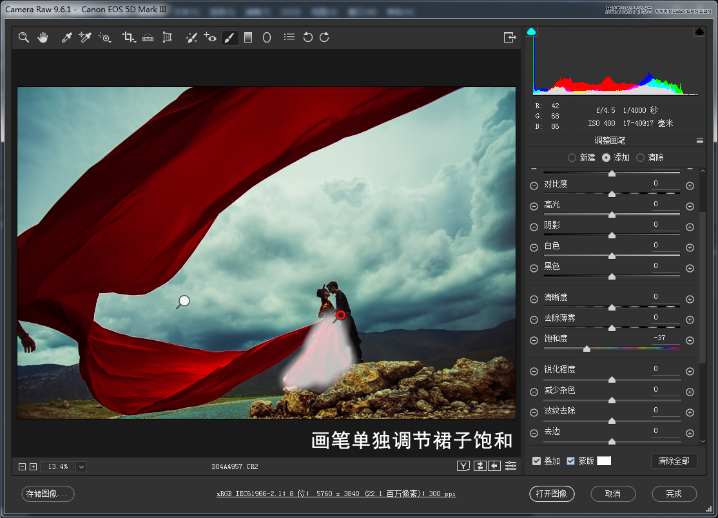Image resolution: width=718 pixels, height=518 pixels.
Task: Select the Transform tool
Action: 167,37
